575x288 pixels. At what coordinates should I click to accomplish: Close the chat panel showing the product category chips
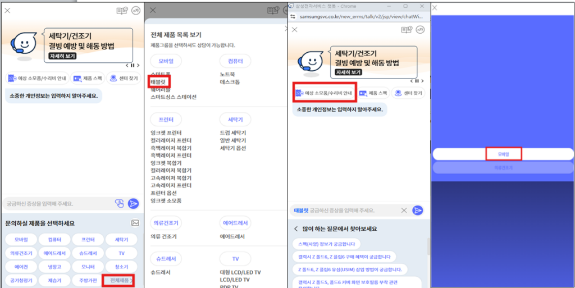pos(7,10)
